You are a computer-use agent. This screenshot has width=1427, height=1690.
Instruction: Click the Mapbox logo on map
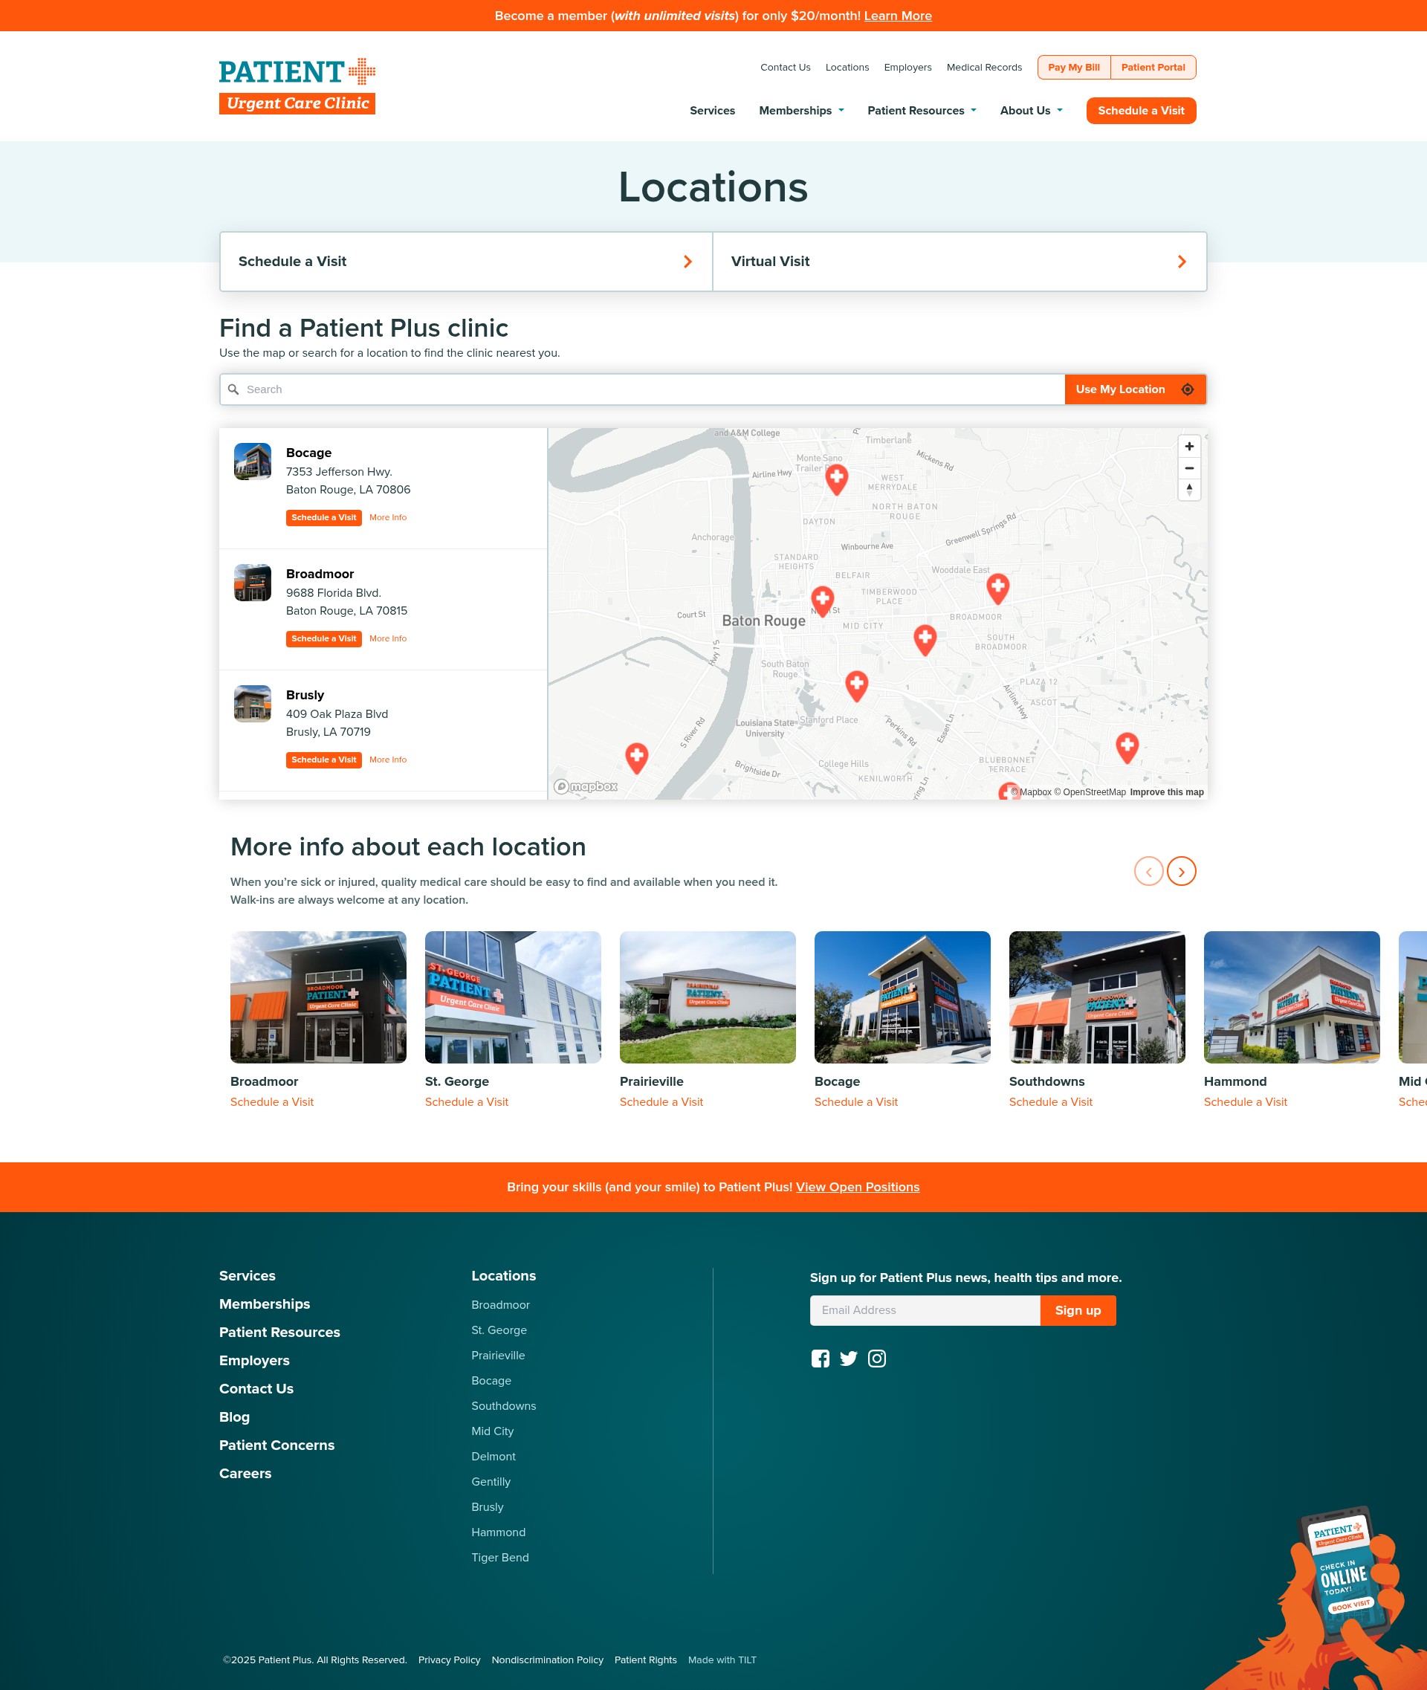tap(585, 786)
